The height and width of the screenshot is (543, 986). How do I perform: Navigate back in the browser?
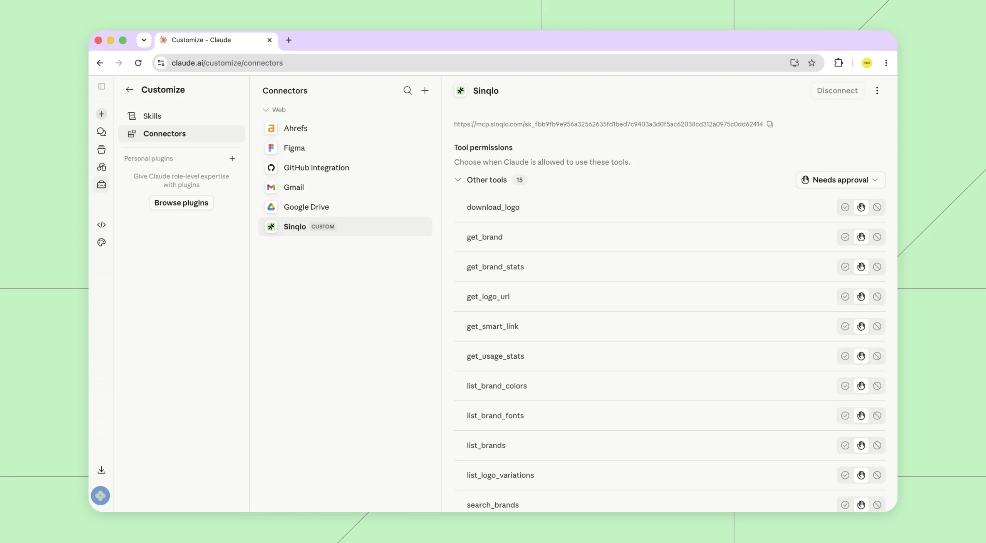click(100, 63)
